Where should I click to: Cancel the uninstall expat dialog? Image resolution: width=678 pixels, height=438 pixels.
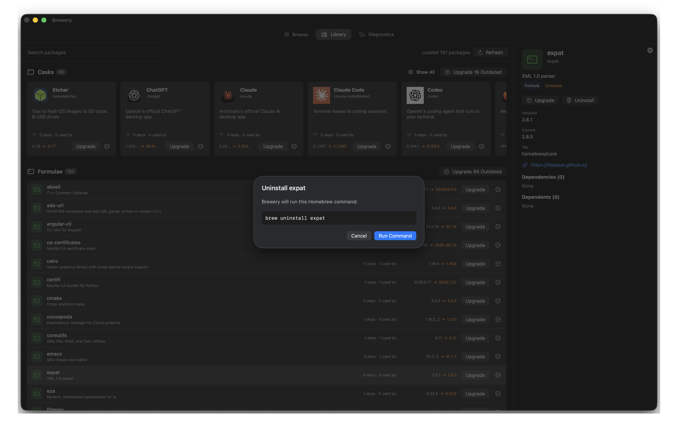tap(359, 236)
